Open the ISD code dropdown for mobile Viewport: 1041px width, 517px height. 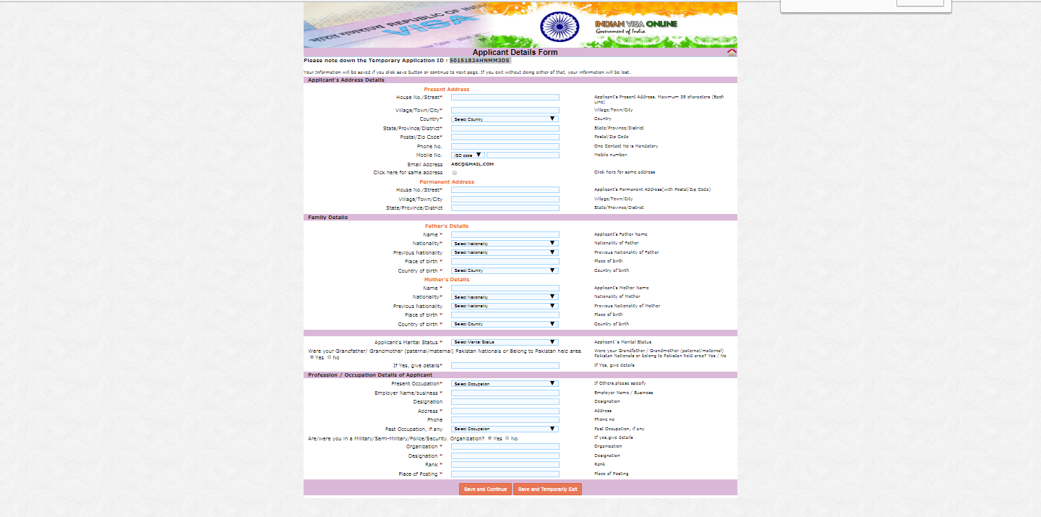click(468, 155)
